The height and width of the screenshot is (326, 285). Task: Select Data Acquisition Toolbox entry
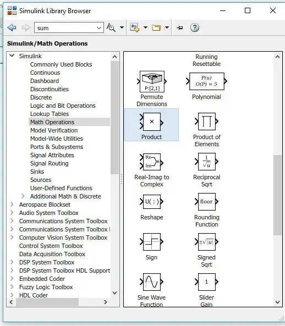[52, 254]
